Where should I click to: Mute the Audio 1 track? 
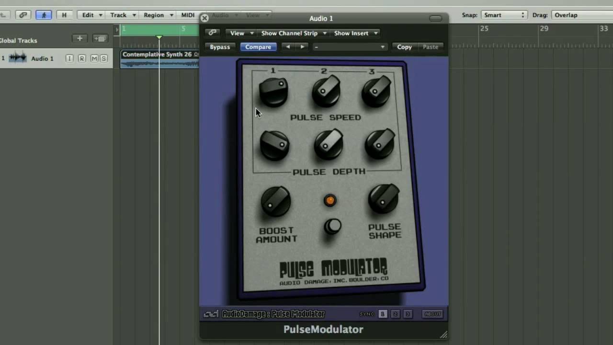point(94,58)
